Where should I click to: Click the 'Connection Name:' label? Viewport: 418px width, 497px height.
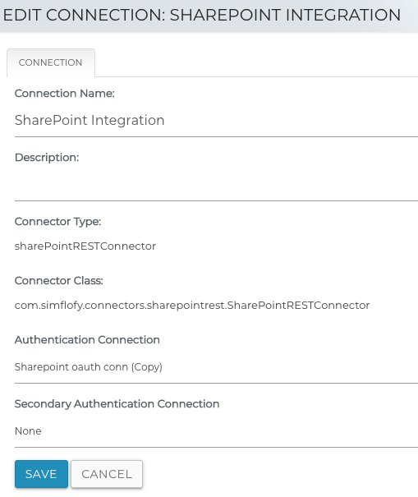pyautogui.click(x=65, y=94)
